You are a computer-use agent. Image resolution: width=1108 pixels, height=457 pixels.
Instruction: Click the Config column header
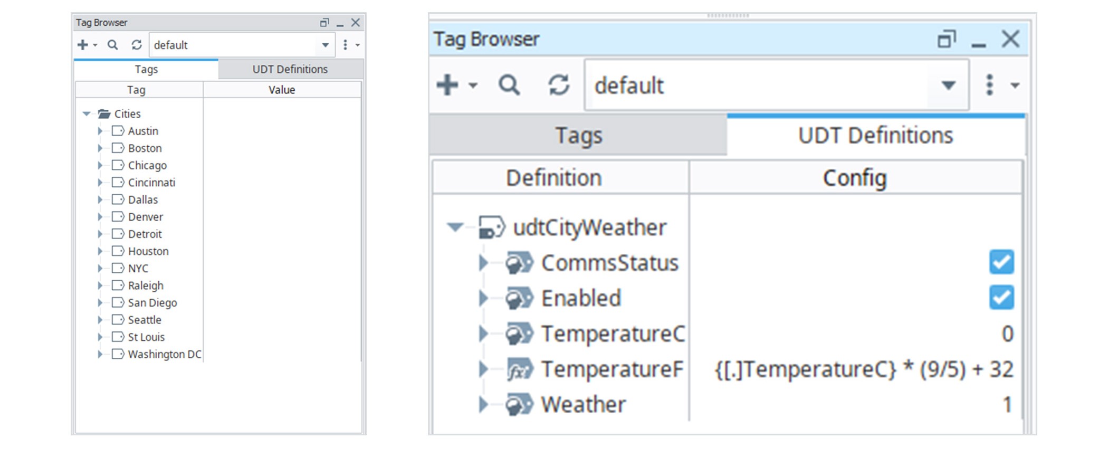854,178
